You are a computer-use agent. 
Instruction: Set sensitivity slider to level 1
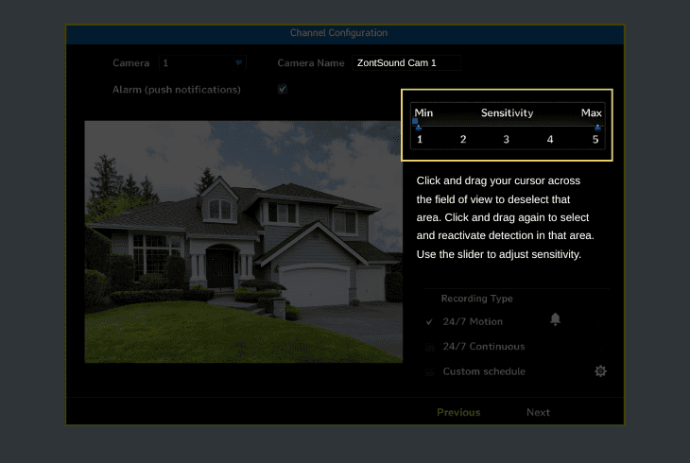click(420, 139)
